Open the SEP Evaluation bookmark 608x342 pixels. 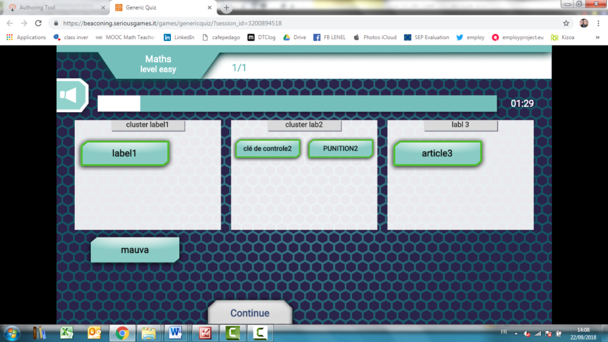point(426,37)
